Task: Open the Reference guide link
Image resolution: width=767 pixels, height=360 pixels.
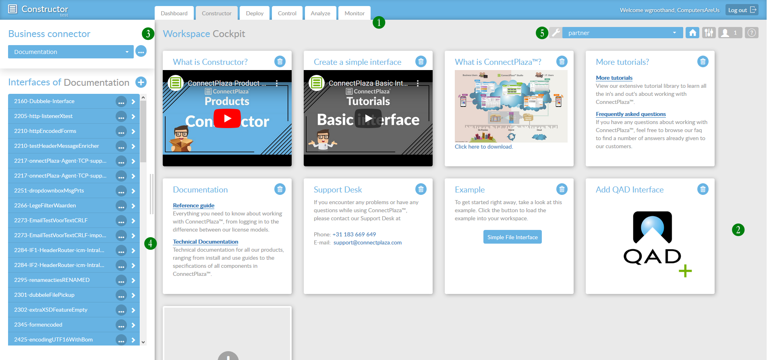Action: point(193,205)
